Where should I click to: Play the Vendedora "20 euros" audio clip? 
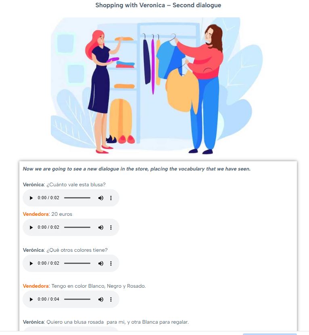pyautogui.click(x=31, y=227)
